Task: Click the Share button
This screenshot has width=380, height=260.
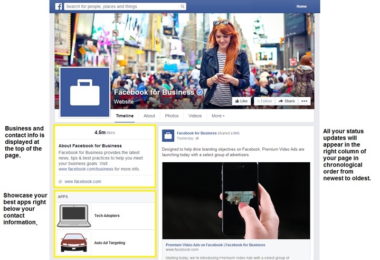Action: point(287,101)
